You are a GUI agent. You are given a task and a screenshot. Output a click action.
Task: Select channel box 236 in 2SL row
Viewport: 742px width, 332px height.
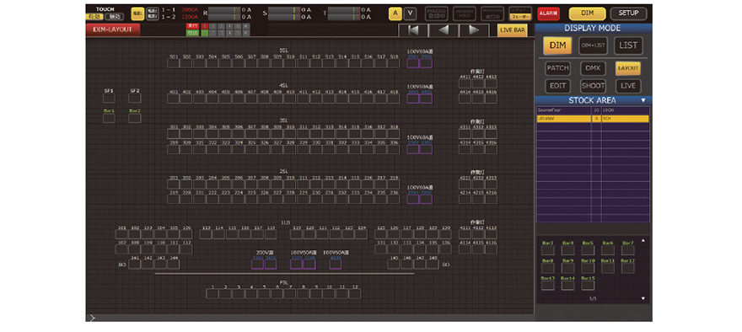pyautogui.click(x=393, y=199)
